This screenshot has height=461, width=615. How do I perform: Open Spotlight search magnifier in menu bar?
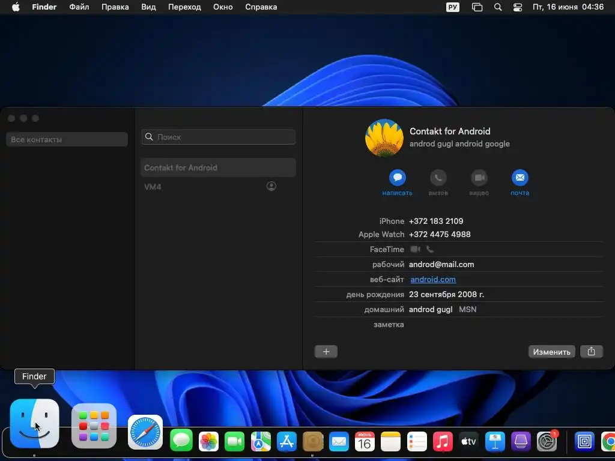click(x=498, y=7)
